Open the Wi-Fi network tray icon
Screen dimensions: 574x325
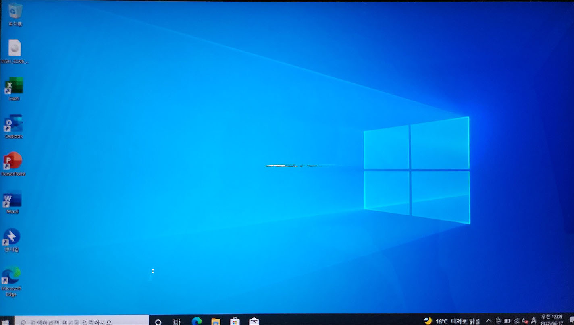point(516,321)
